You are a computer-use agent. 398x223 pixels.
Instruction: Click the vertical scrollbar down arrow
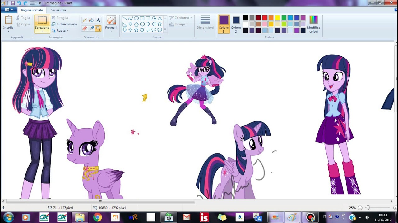(x=396, y=196)
